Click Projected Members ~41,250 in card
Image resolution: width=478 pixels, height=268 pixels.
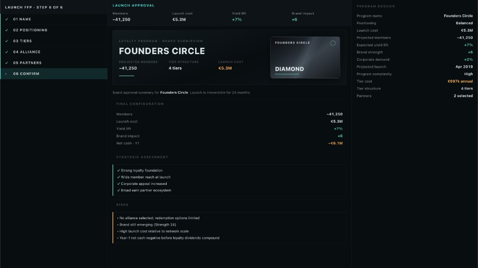coord(128,68)
